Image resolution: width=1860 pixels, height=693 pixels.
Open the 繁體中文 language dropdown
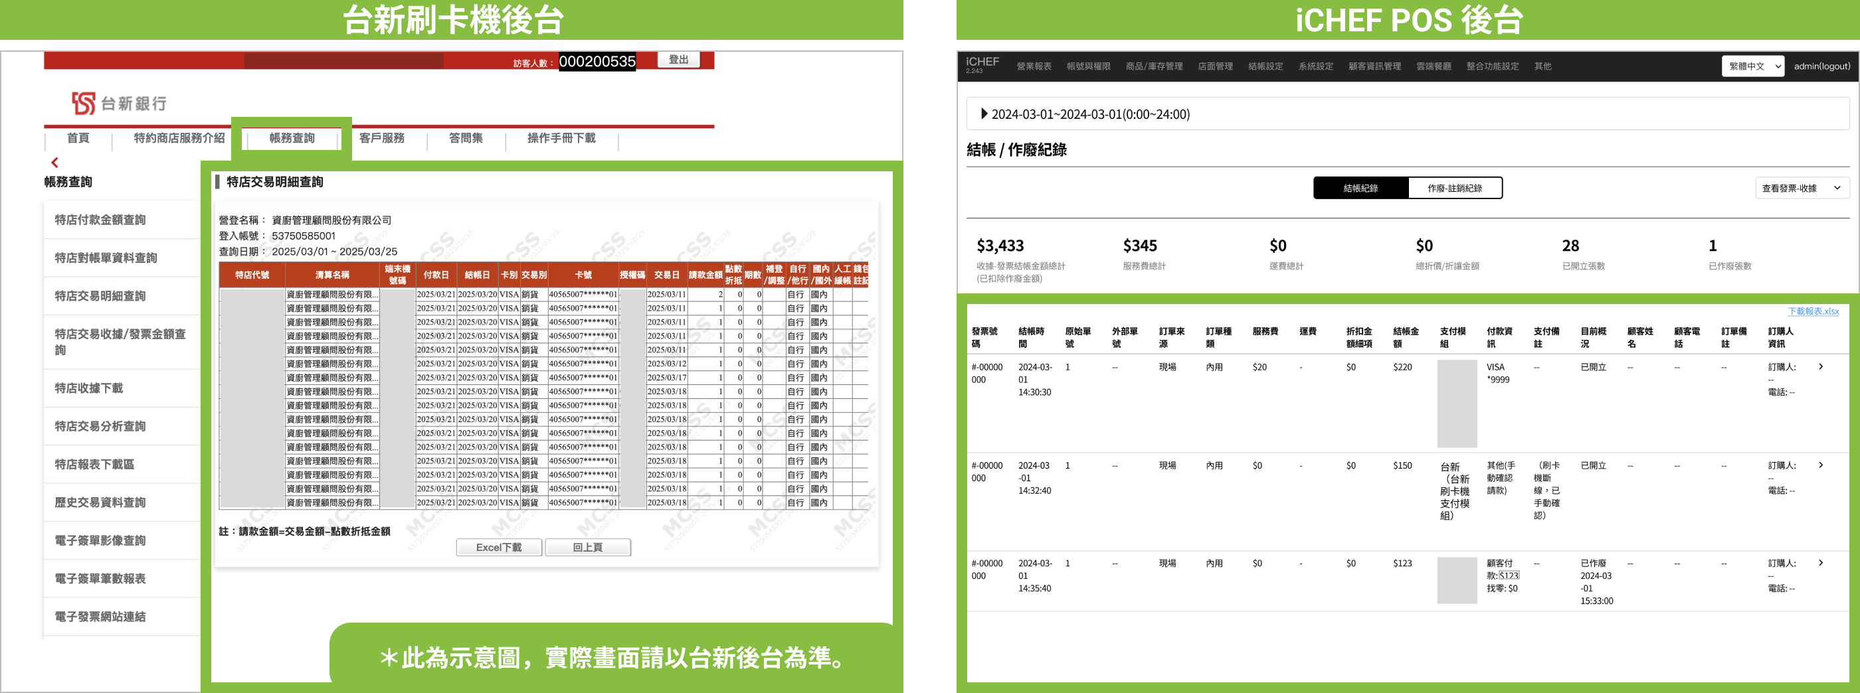(1752, 66)
